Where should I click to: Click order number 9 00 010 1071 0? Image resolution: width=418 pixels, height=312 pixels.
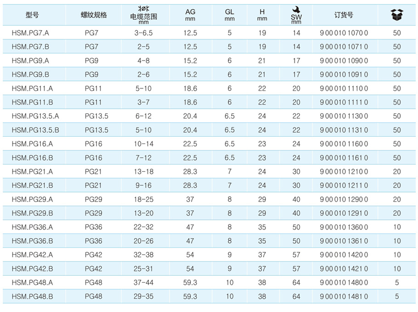click(344, 47)
